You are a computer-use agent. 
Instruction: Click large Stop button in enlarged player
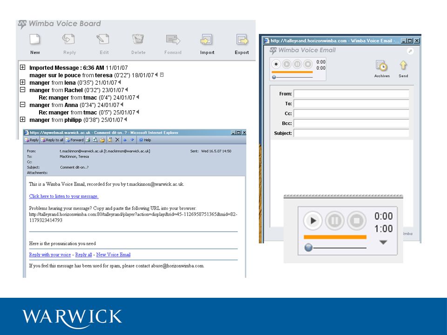coord(356,221)
